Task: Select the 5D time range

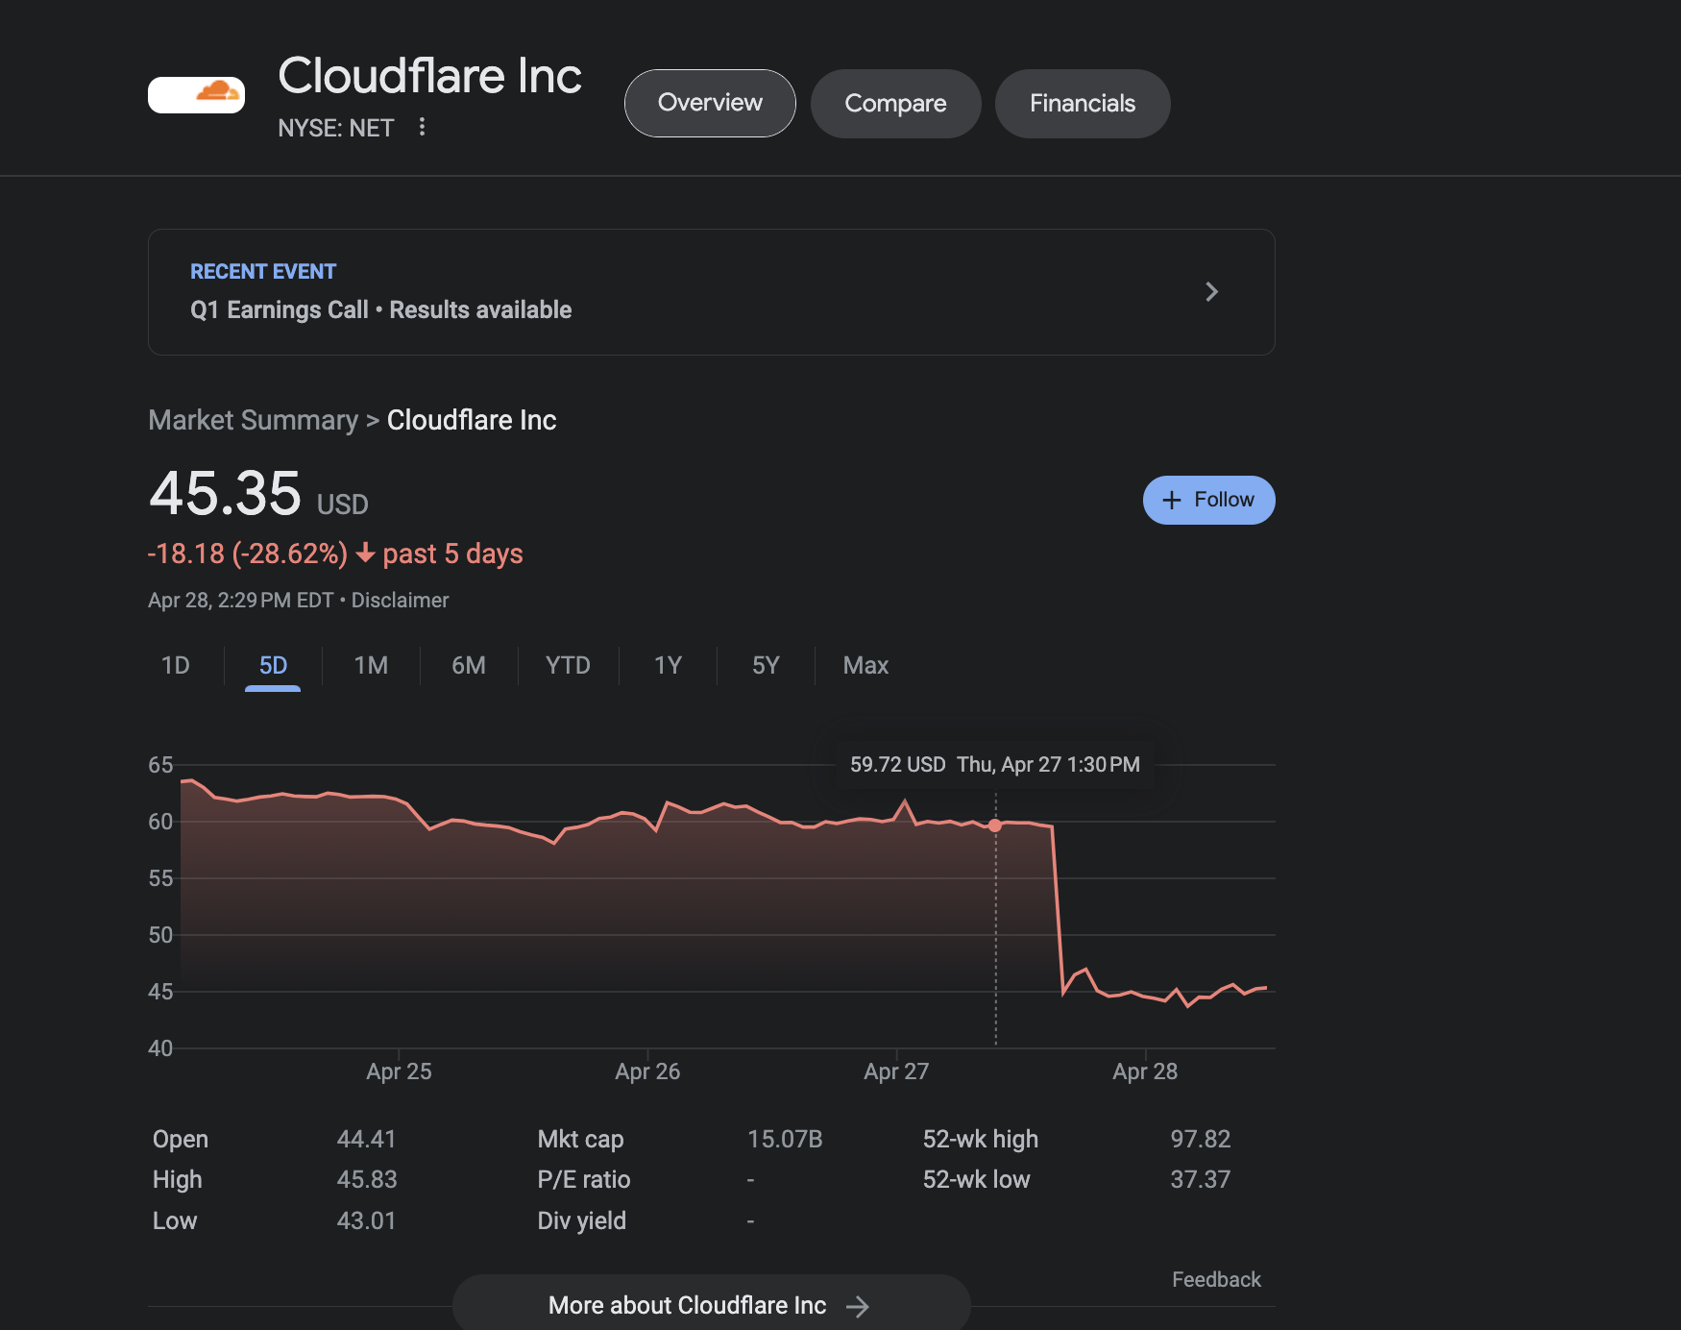Action: [273, 665]
